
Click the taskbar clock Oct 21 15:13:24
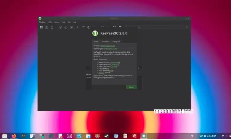(x=208, y=136)
